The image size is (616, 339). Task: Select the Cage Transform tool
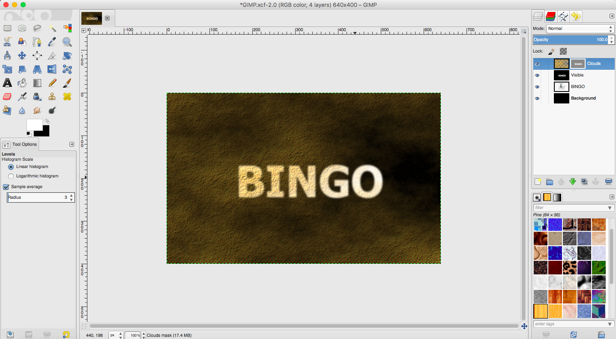[x=67, y=69]
